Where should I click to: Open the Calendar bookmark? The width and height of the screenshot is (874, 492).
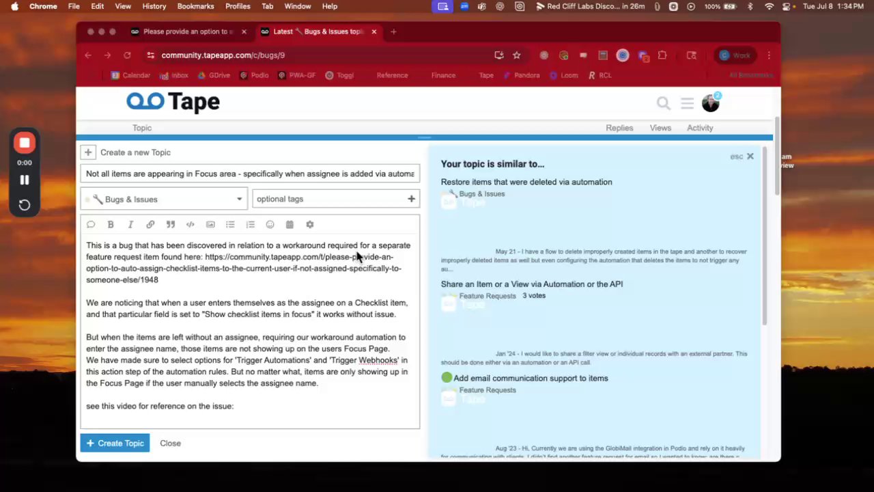coord(130,75)
